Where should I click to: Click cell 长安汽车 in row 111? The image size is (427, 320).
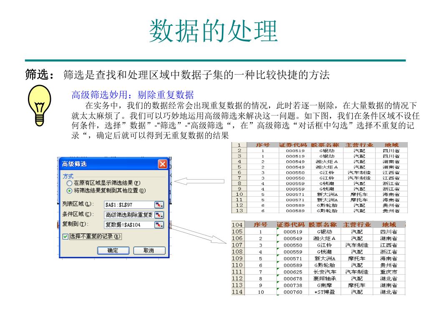point(325,272)
